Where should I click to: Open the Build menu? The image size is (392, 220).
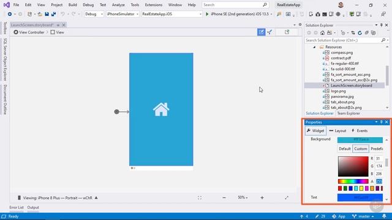(x=72, y=5)
